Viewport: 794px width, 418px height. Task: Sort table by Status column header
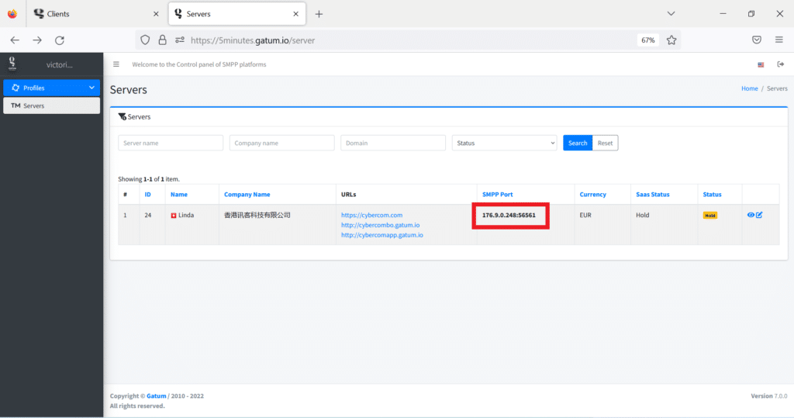pyautogui.click(x=712, y=195)
